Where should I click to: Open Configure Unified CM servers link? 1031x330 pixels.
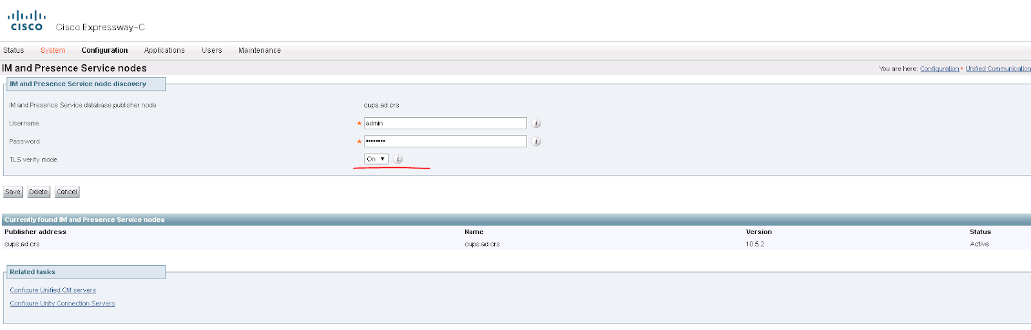point(53,290)
